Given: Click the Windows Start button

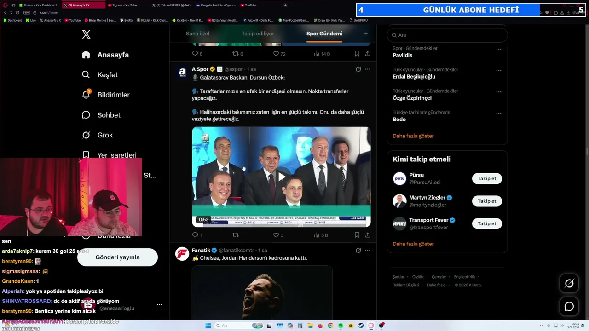Looking at the screenshot, I should 208,325.
